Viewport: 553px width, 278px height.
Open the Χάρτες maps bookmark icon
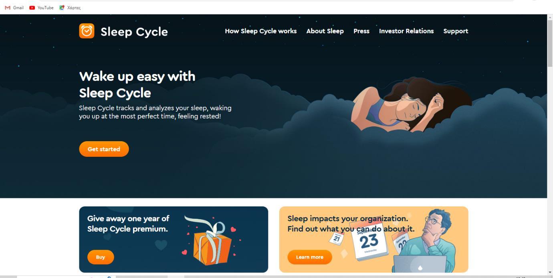point(62,8)
